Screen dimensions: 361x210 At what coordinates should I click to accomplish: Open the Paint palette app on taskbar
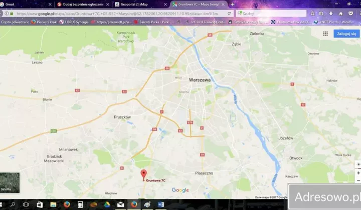coord(147,204)
